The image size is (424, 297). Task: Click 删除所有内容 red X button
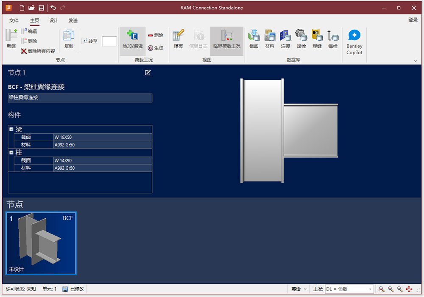38,51
